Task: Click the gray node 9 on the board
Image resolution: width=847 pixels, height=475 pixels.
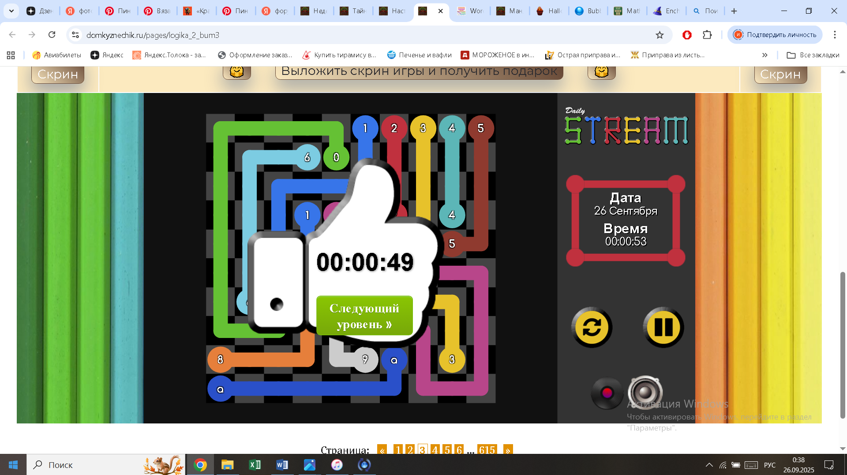Action: [x=365, y=360]
